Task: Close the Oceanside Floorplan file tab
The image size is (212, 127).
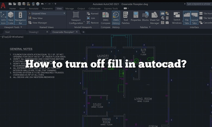Action: pos(77,32)
